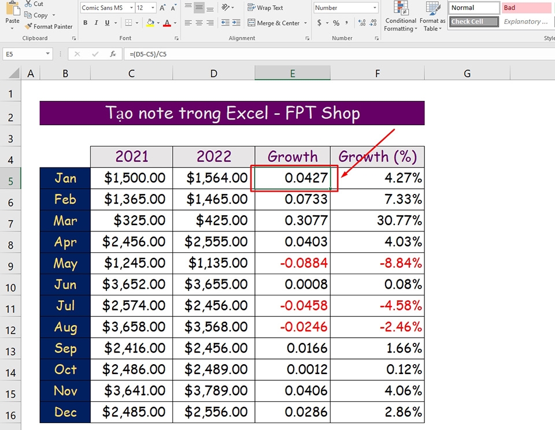The height and width of the screenshot is (430, 555).
Task: Open the Alignment settings dialog launcher
Action: click(307, 38)
